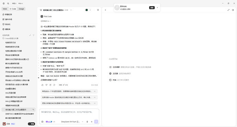Expand the dropdown arrow beside green icon

[x=90, y=10]
